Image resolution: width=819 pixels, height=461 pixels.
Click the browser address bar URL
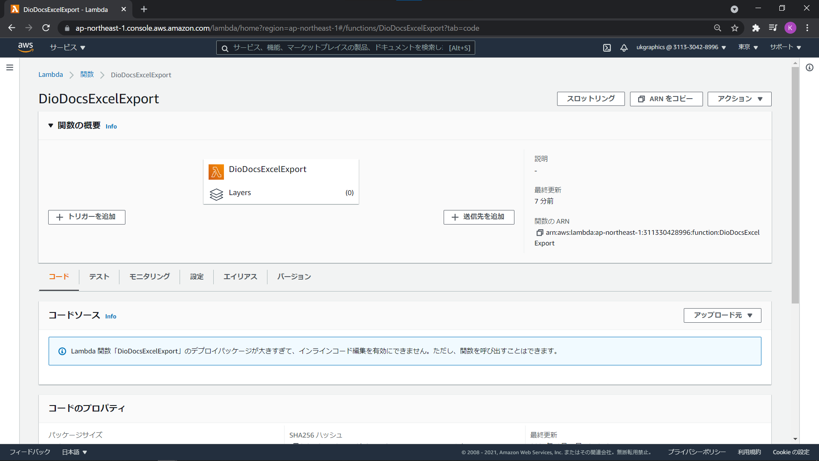[x=277, y=28]
